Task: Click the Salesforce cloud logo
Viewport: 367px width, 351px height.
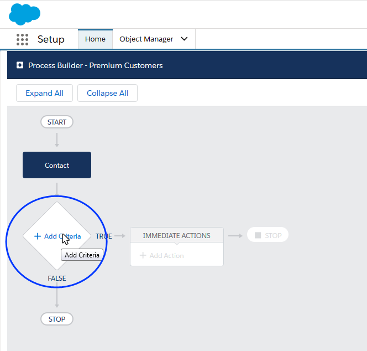Action: coord(24,14)
